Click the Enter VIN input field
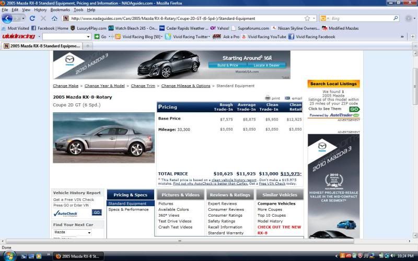This screenshot has width=418, height=261. pos(71,205)
